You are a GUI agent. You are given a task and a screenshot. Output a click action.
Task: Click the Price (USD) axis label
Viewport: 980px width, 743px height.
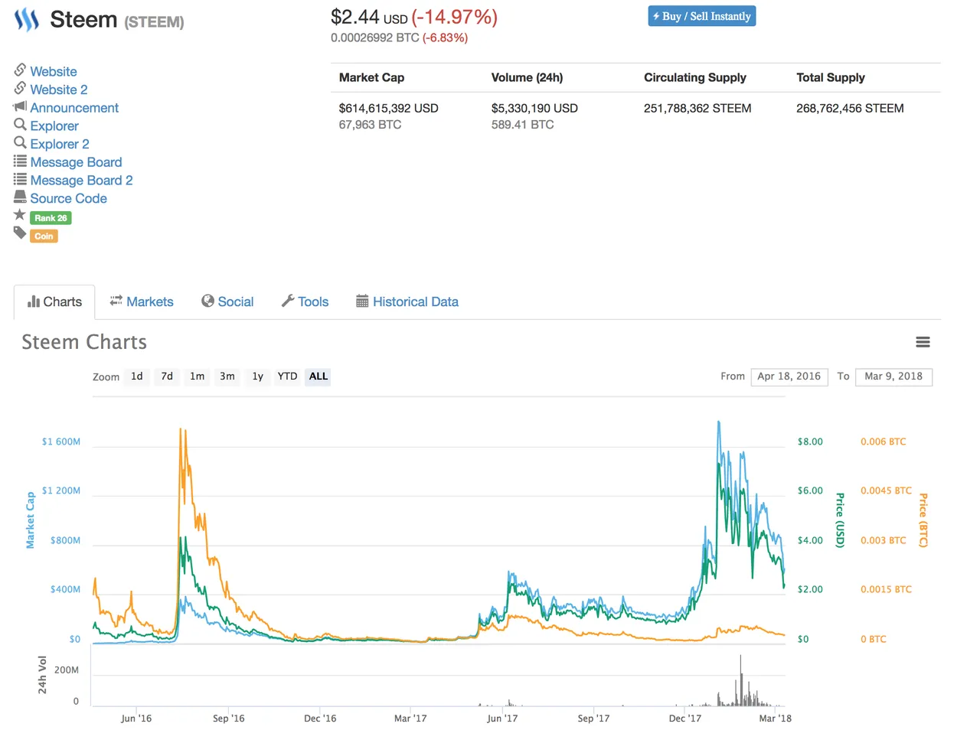coord(840,520)
